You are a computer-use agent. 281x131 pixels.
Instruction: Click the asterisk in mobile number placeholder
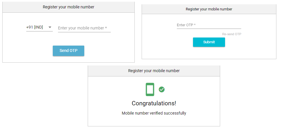click(x=106, y=28)
